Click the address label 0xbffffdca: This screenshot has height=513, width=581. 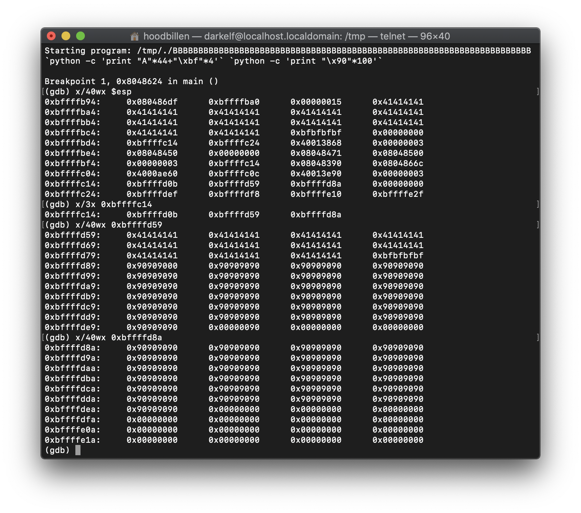point(72,389)
